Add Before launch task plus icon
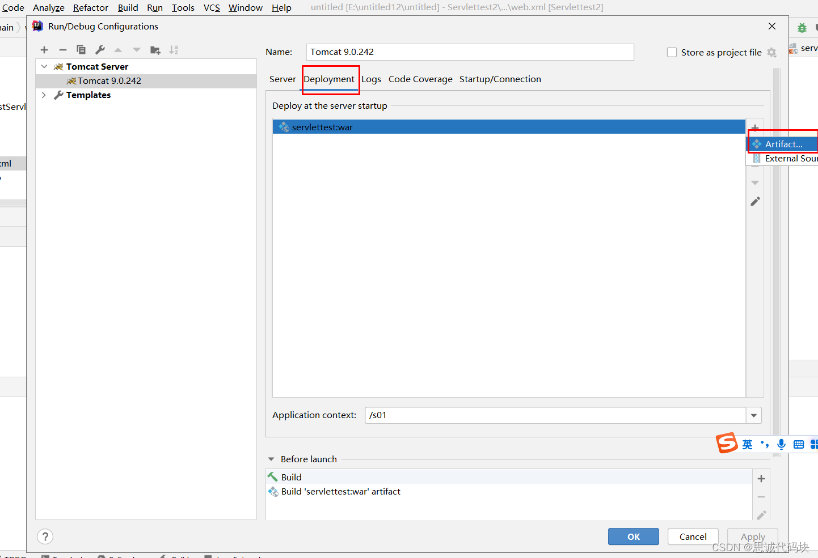 (761, 479)
